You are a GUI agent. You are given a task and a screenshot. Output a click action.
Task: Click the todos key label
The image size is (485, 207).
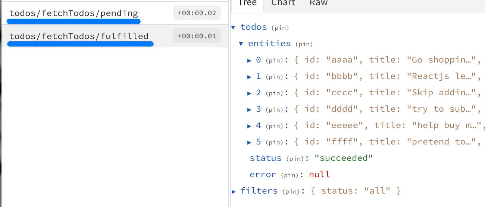tap(254, 27)
